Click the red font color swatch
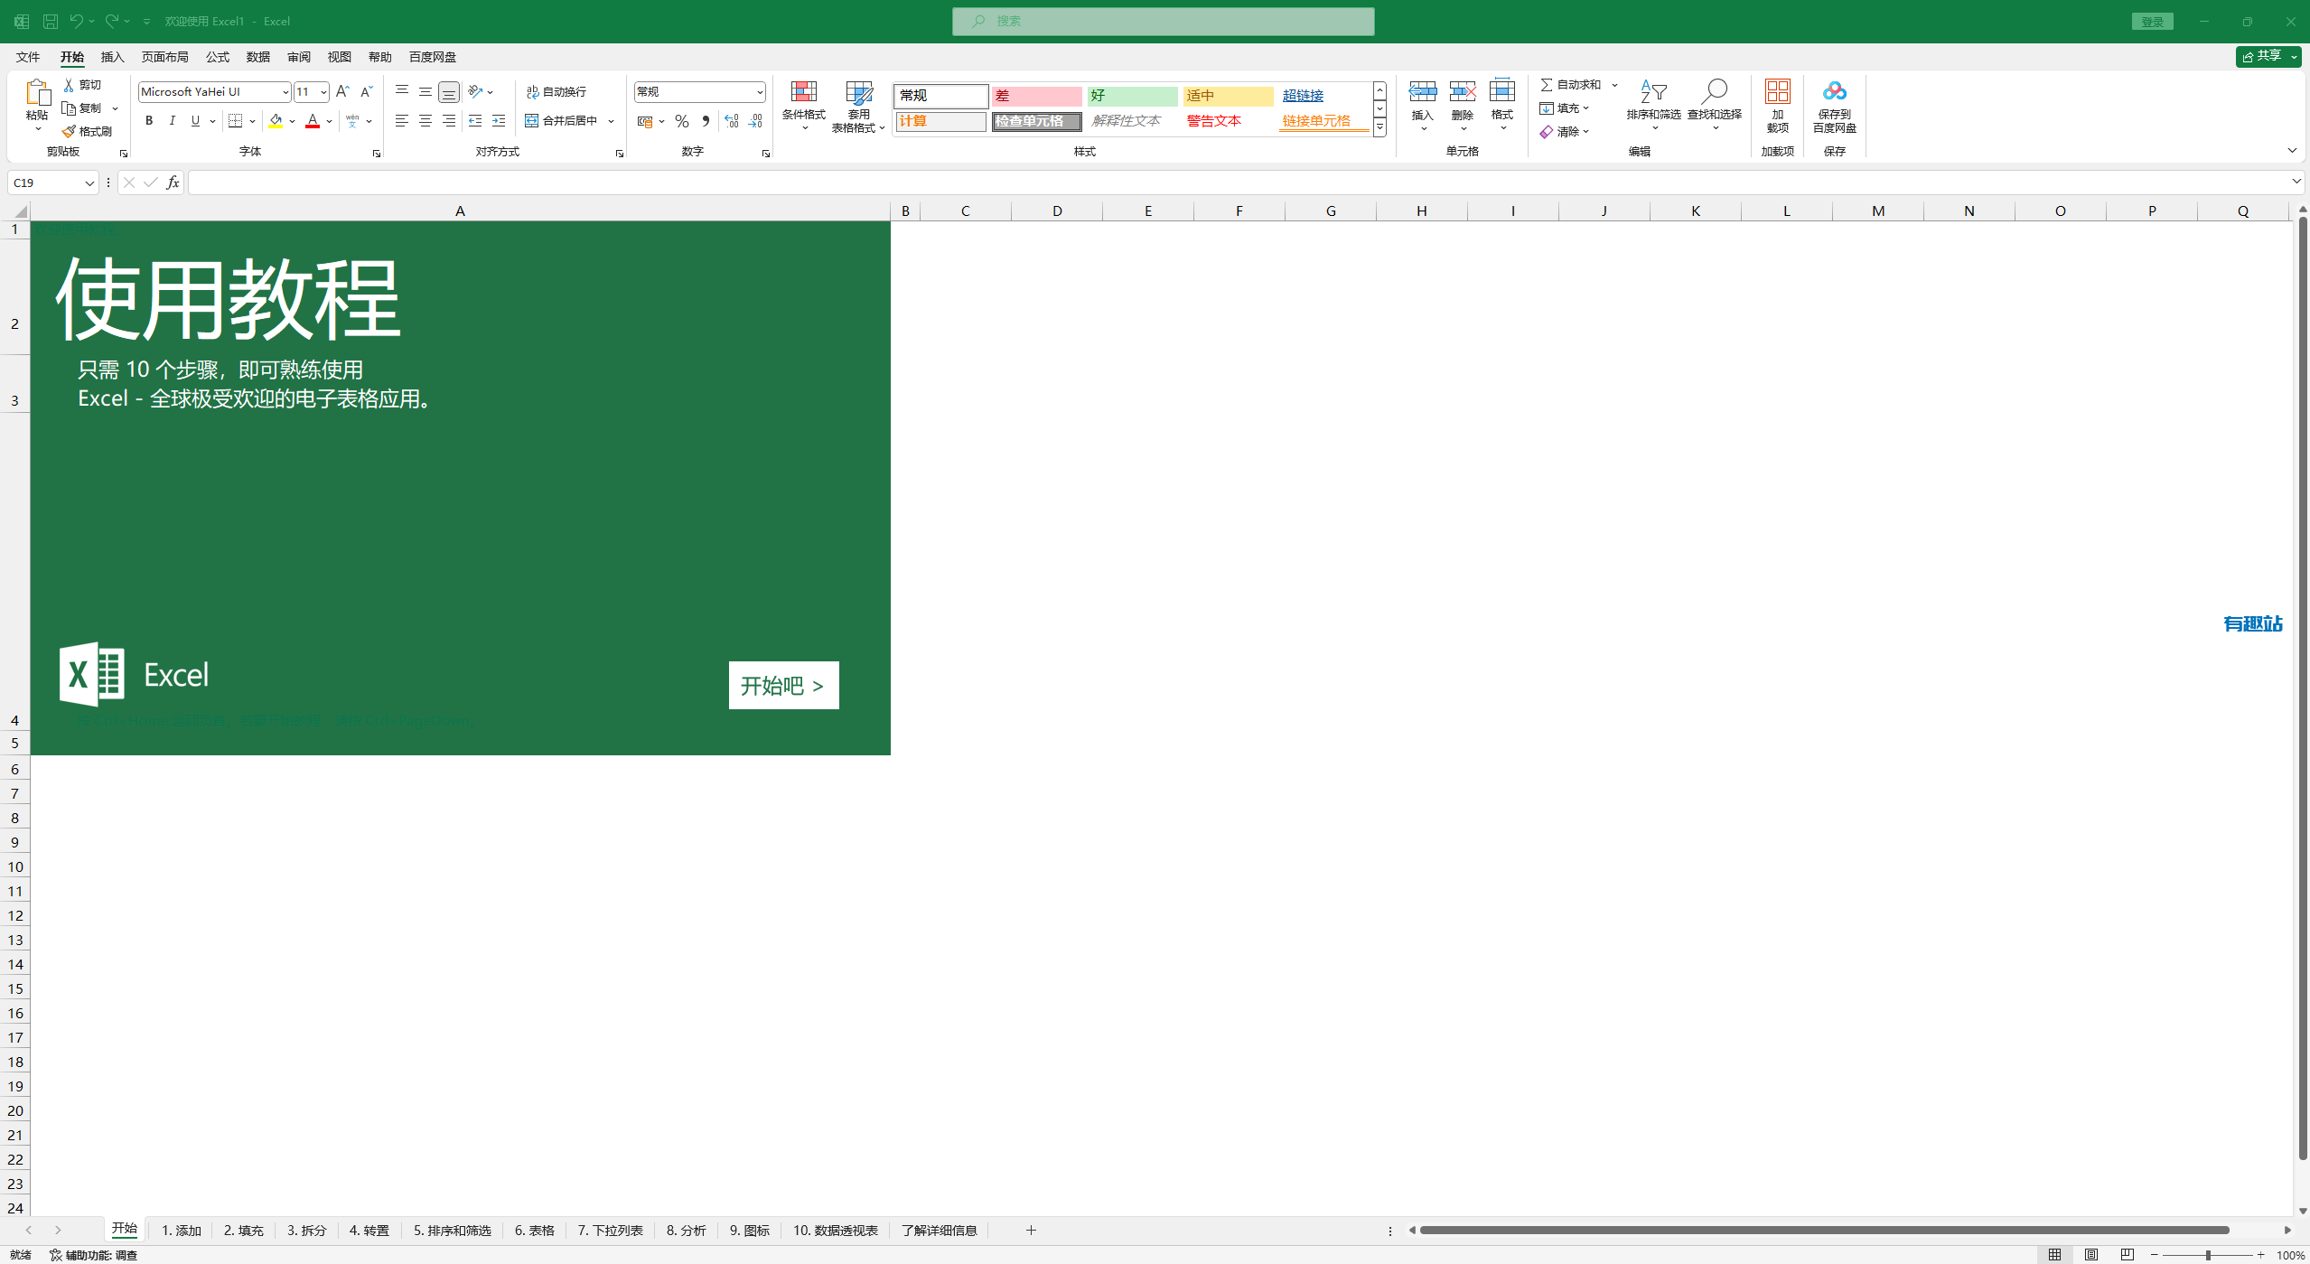Image resolution: width=2310 pixels, height=1264 pixels. pyautogui.click(x=313, y=121)
